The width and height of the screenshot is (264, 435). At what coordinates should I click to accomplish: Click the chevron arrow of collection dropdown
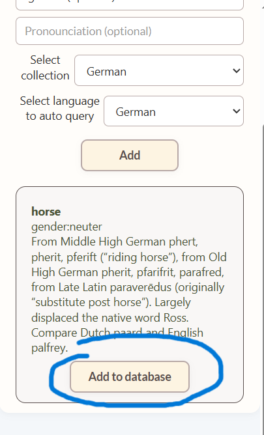(236, 71)
